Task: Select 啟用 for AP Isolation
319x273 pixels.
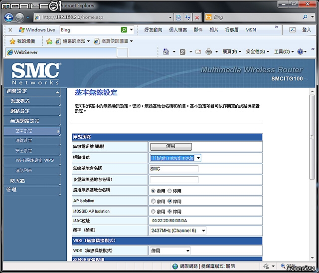Action: click(x=153, y=201)
